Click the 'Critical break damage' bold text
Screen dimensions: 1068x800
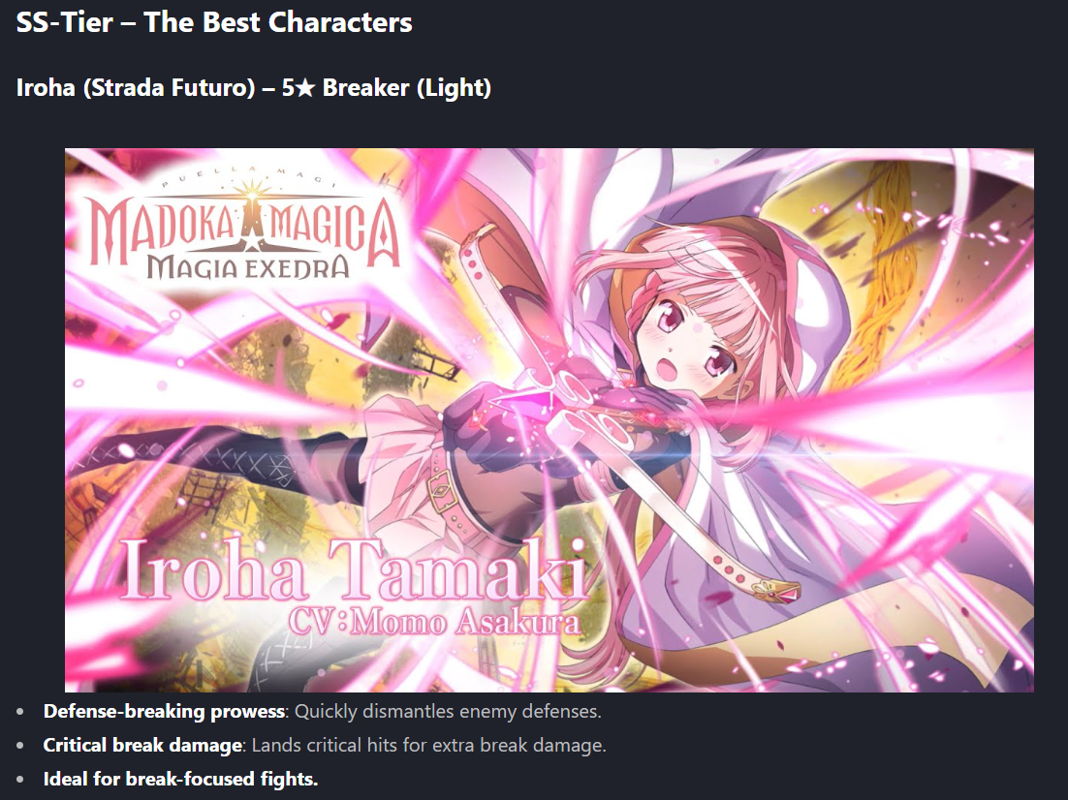(142, 745)
